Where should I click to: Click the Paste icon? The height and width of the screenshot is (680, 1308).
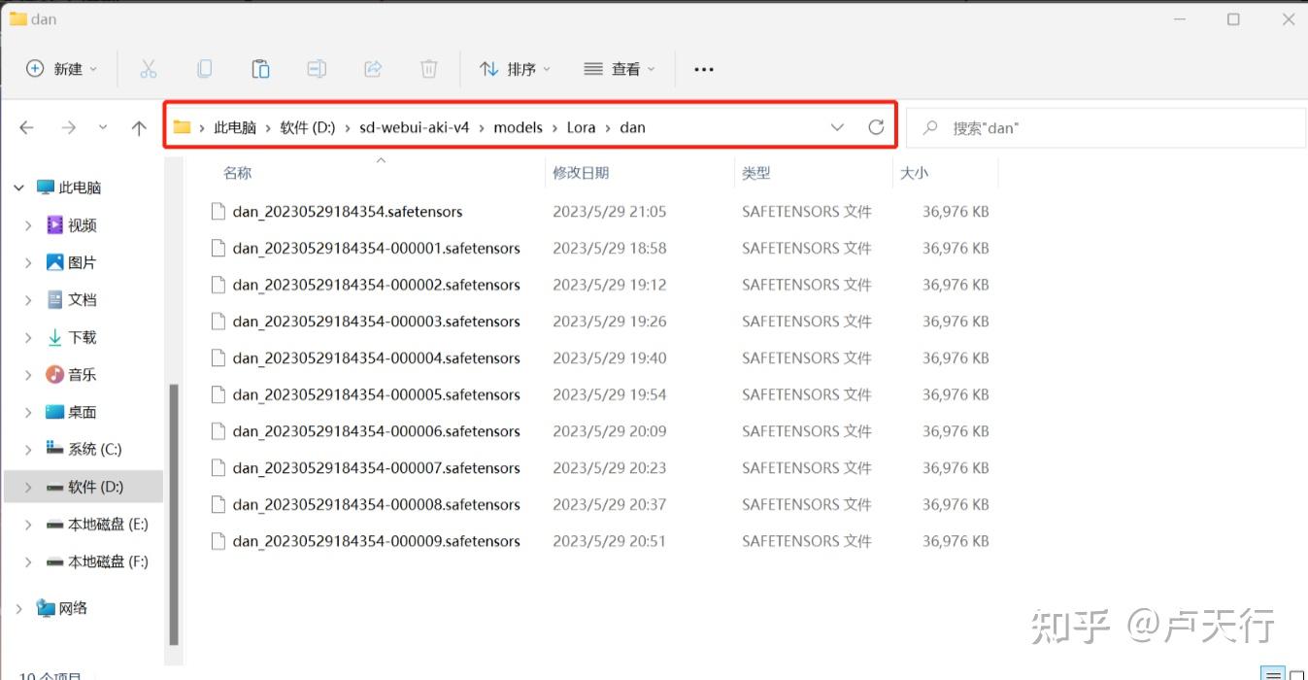coord(260,68)
